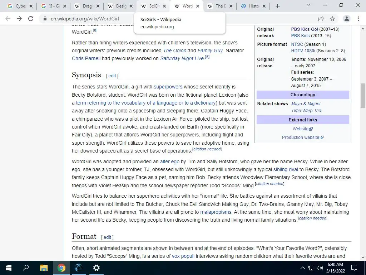Open the Saturday Night Live link

coord(182,58)
